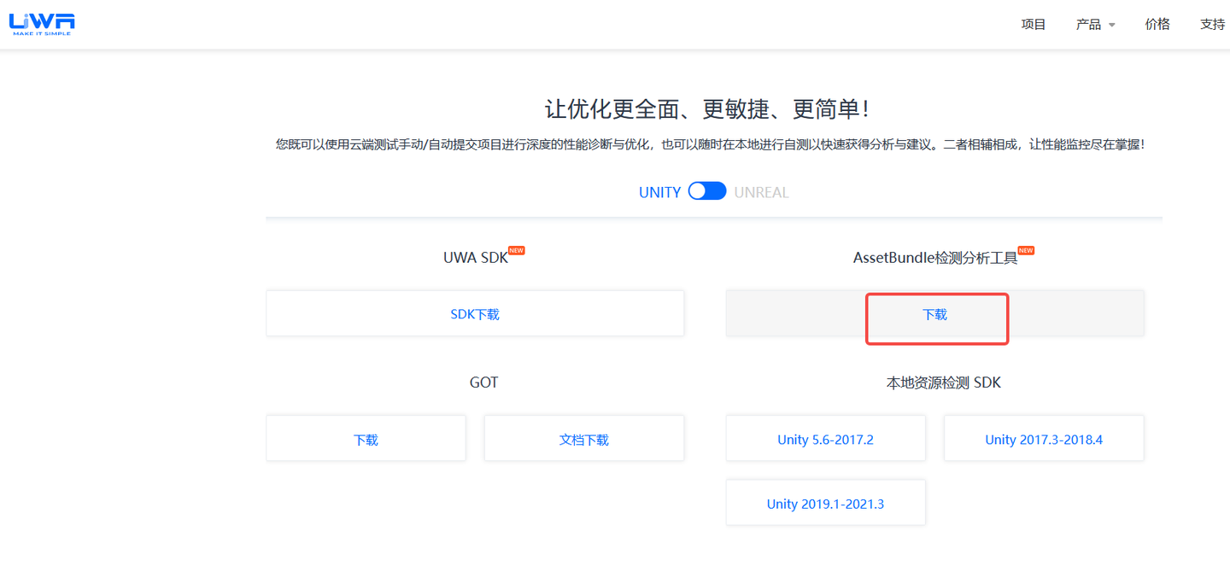Click the NEW badge beside AssetBundle检测分析工具
This screenshot has height=566, width=1230.
pos(1026,250)
